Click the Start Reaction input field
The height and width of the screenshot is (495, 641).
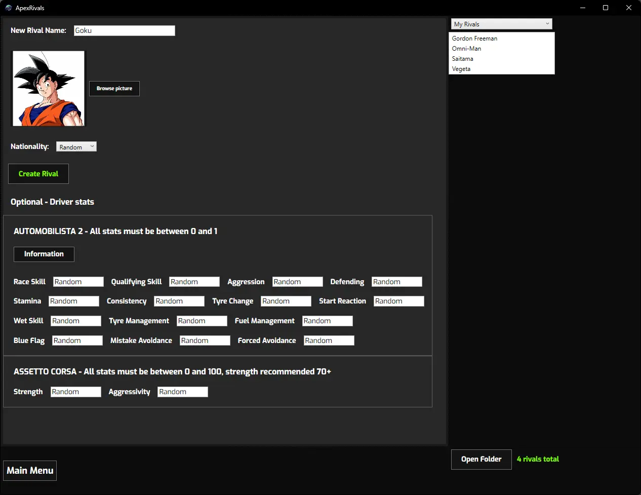click(x=399, y=301)
